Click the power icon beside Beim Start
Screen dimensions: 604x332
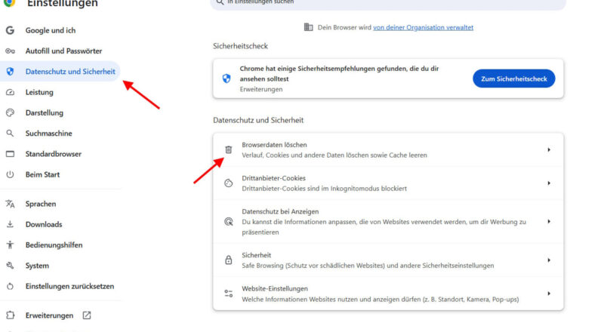pos(10,174)
